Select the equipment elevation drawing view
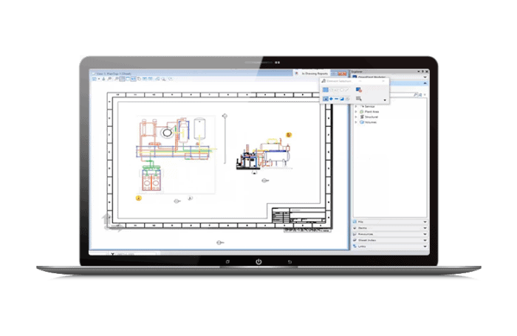Viewport: 517px width, 336px height. (264, 154)
